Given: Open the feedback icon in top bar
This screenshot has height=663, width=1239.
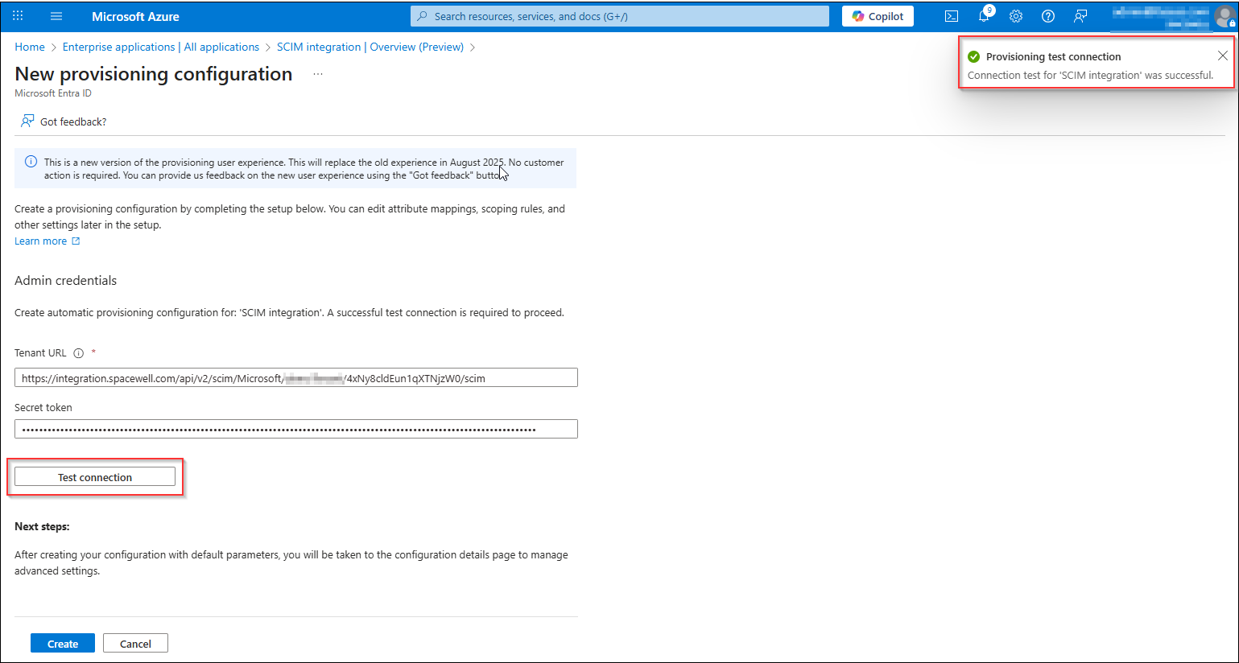Looking at the screenshot, I should pyautogui.click(x=1080, y=16).
